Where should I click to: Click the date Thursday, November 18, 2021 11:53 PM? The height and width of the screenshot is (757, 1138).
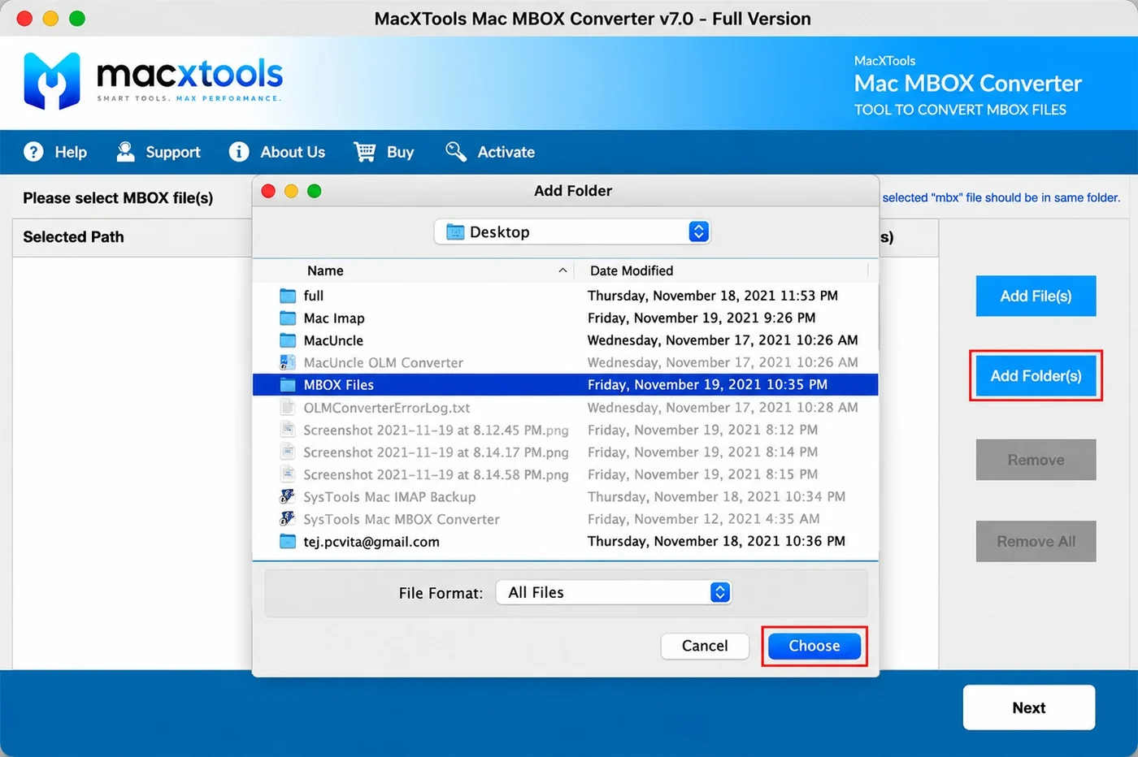713,296
